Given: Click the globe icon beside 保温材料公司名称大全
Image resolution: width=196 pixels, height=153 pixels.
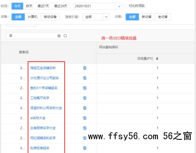Looking at the screenshot, I should click(85, 108).
